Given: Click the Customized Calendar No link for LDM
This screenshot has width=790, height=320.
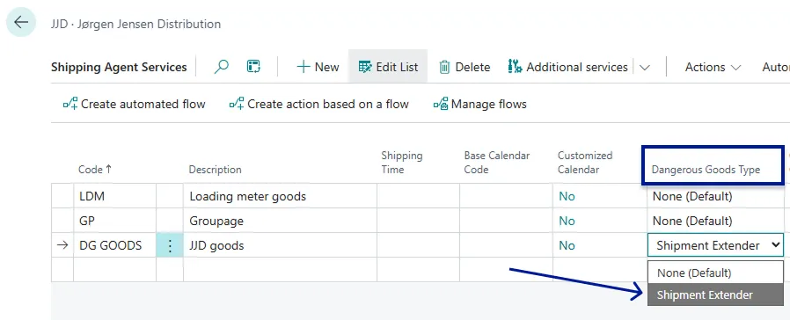Looking at the screenshot, I should (567, 196).
